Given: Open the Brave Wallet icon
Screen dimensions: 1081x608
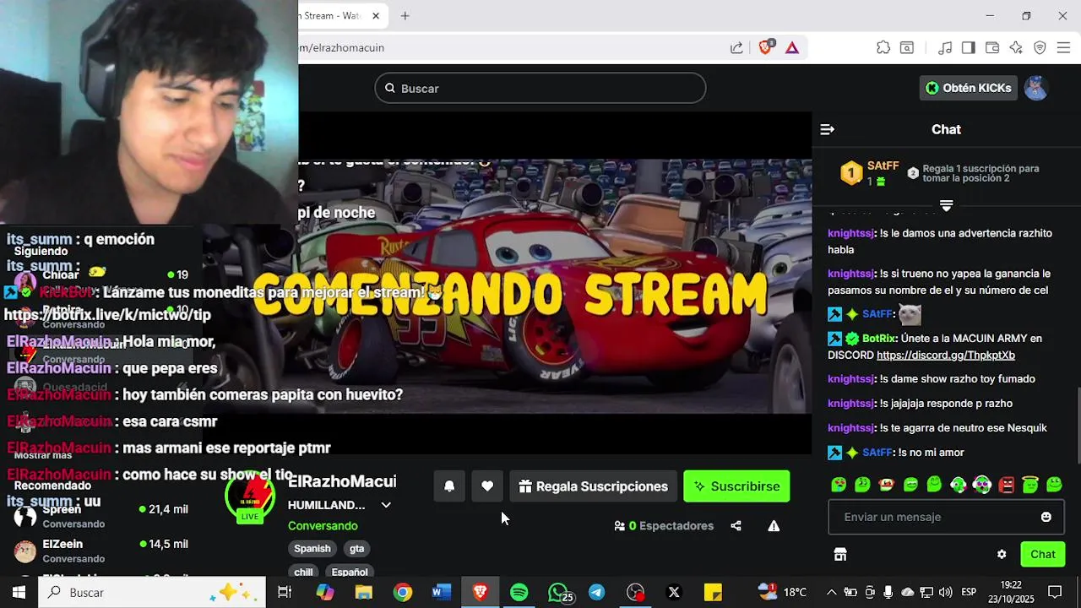Looking at the screenshot, I should pos(992,47).
